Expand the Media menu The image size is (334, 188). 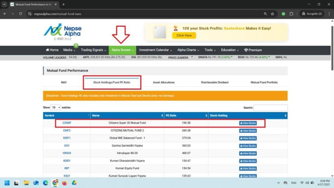pos(69,50)
